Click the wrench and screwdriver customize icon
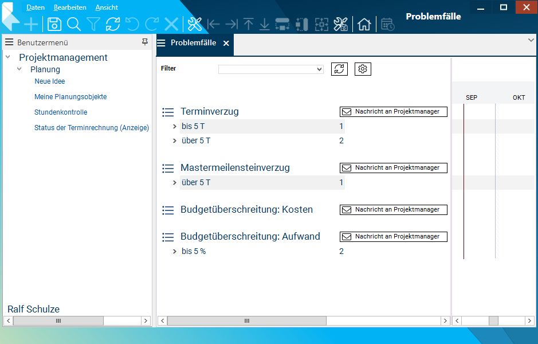The width and height of the screenshot is (538, 344). [195, 24]
